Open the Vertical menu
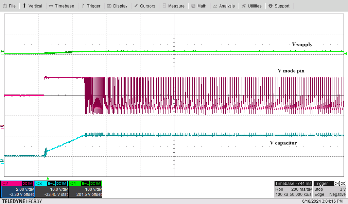This screenshot has width=348, height=204. [x=32, y=6]
